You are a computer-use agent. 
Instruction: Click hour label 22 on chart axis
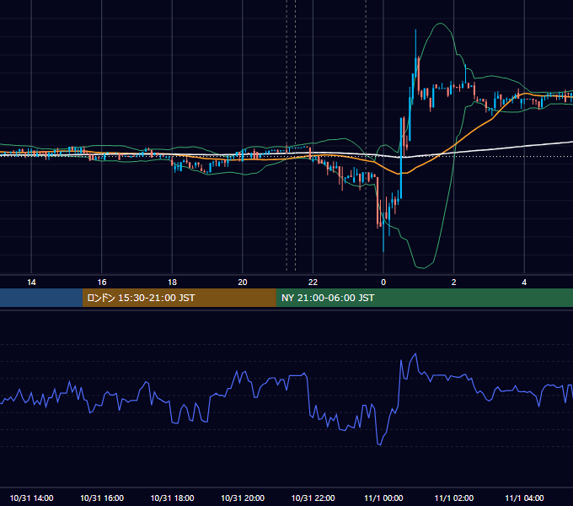tap(313, 283)
